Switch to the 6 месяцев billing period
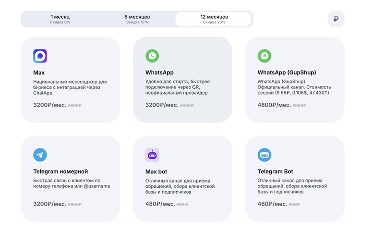The image size is (384, 233). point(137,19)
